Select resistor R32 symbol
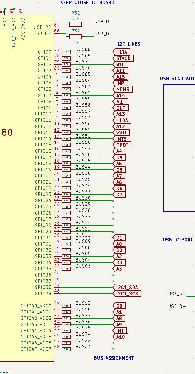Viewport: 195px width, 374px height. click(x=75, y=36)
